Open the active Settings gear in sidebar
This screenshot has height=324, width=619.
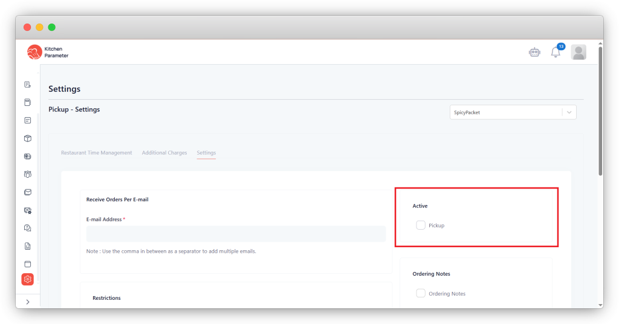[28, 279]
